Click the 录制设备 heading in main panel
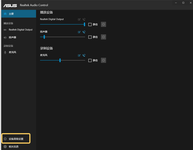Image resolution: width=193 pixels, height=150 pixels. click(x=46, y=48)
